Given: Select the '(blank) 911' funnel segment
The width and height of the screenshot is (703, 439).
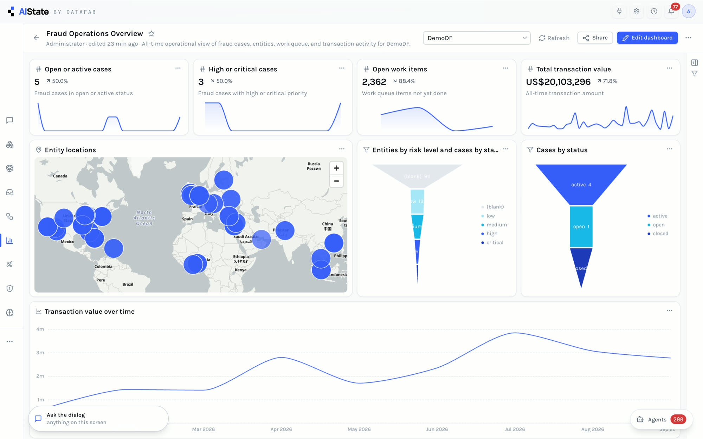Looking at the screenshot, I should tap(417, 176).
